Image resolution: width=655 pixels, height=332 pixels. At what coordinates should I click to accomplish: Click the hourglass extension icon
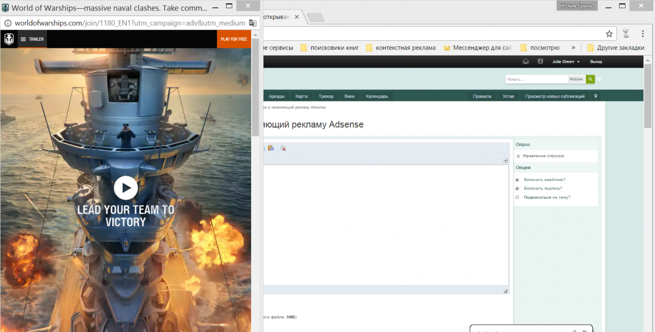[x=626, y=34]
